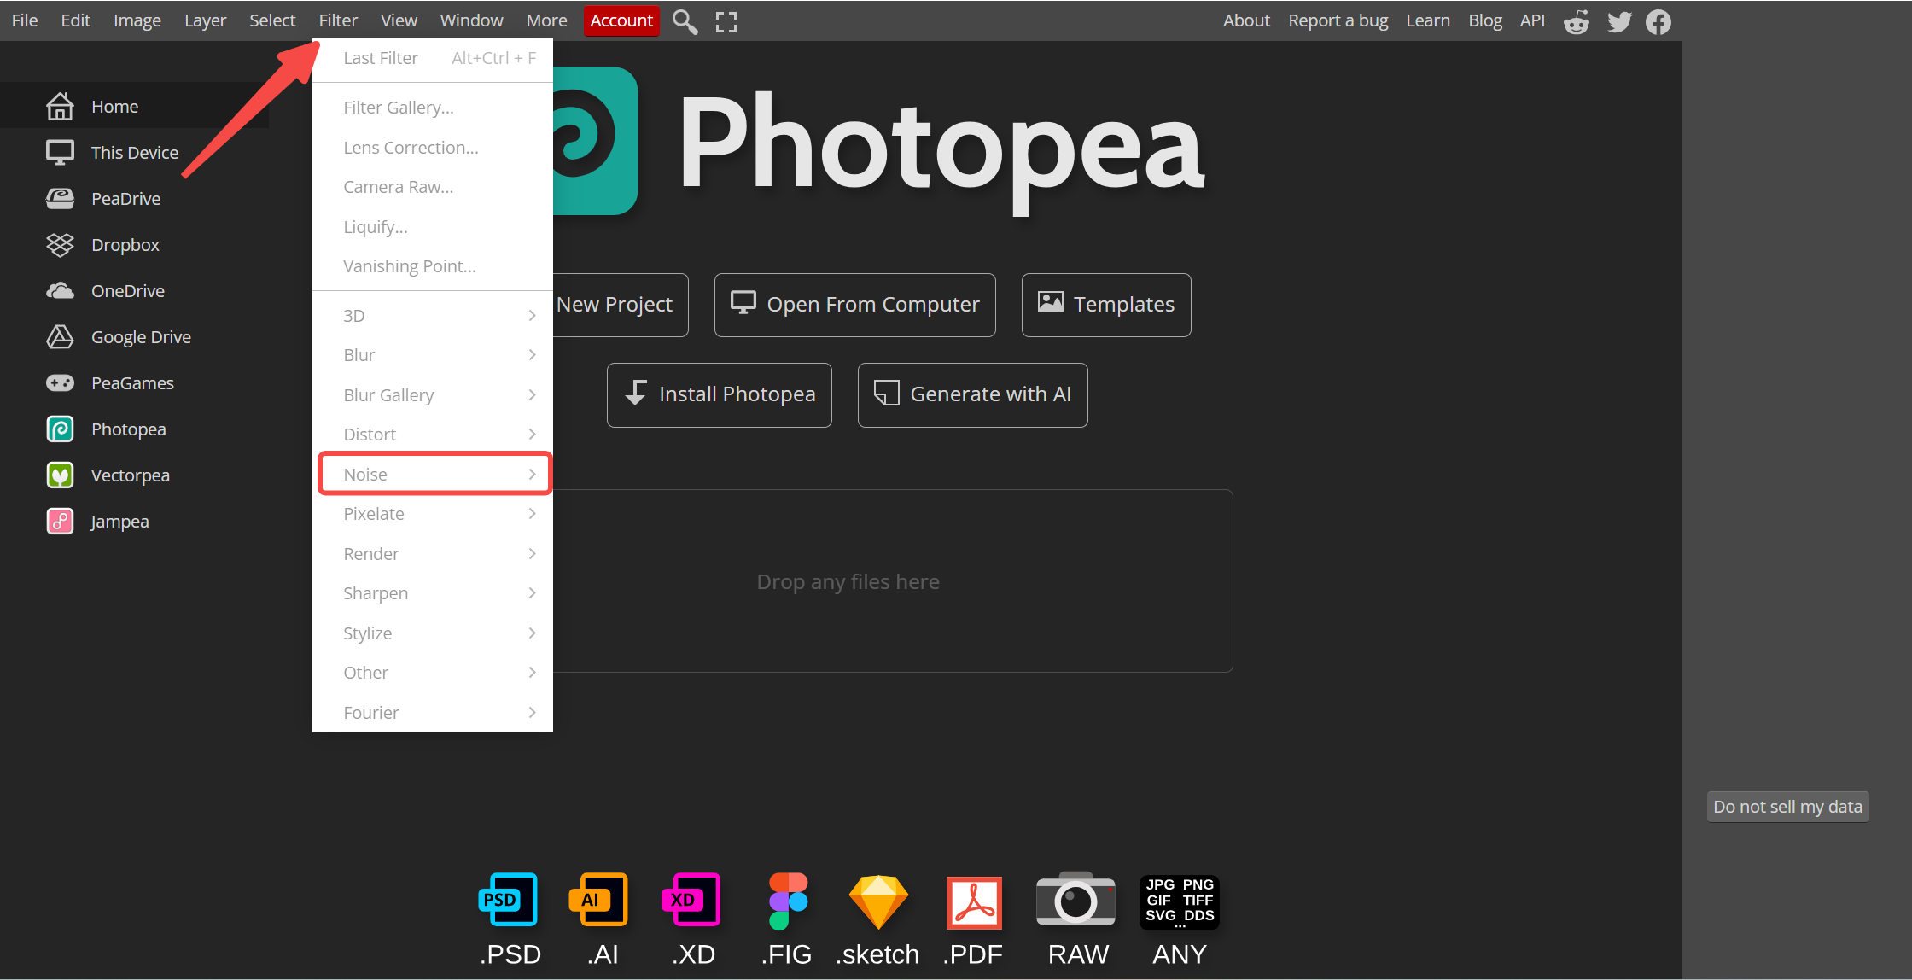The height and width of the screenshot is (980, 1912).
Task: Click the Open From Computer button
Action: tap(855, 305)
